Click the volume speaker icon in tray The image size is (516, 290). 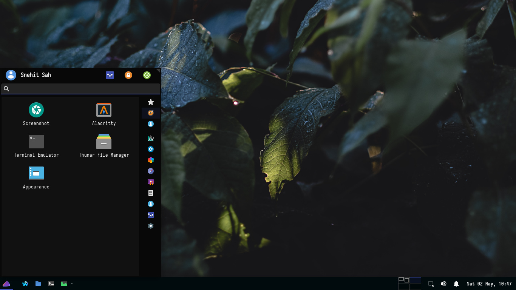click(x=443, y=284)
